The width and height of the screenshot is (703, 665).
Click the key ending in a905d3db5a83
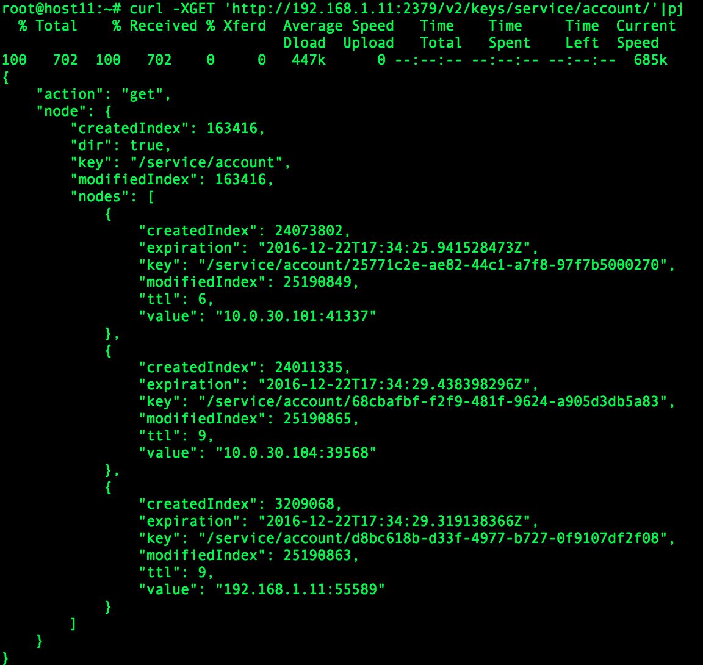433,402
